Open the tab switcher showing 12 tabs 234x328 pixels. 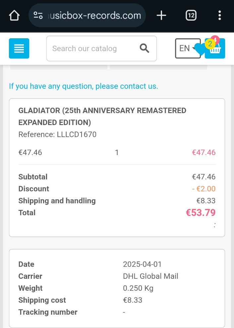tap(191, 15)
